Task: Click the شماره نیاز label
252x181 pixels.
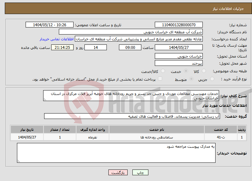Action: [x=238, y=25]
